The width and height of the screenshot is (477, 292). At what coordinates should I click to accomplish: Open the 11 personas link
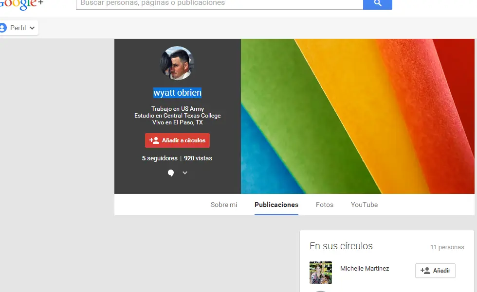tap(447, 247)
